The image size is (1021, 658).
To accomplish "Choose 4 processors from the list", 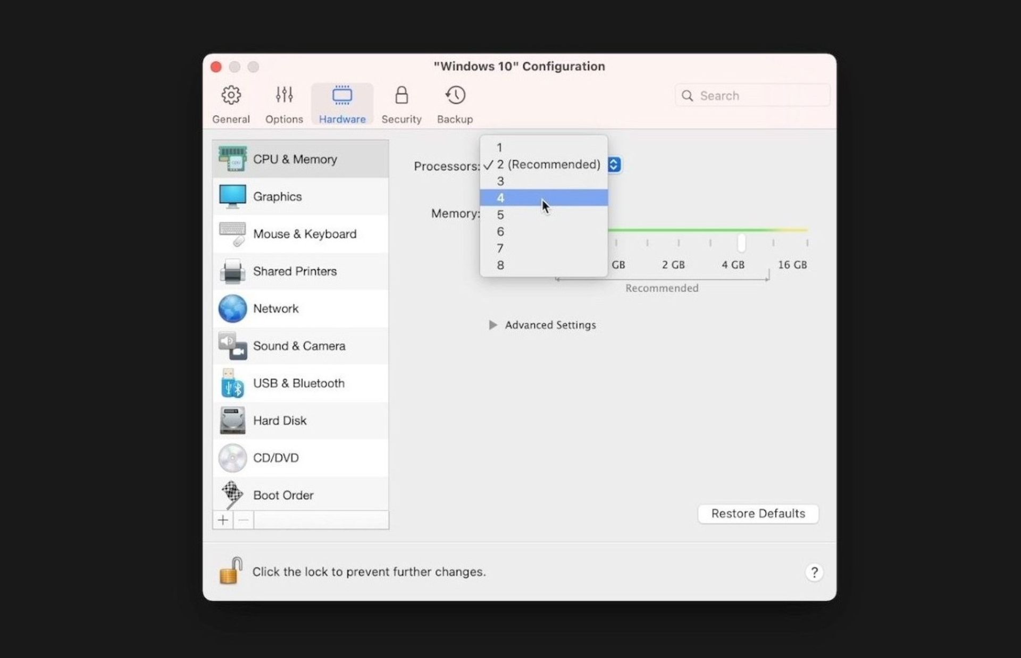I will 542,198.
